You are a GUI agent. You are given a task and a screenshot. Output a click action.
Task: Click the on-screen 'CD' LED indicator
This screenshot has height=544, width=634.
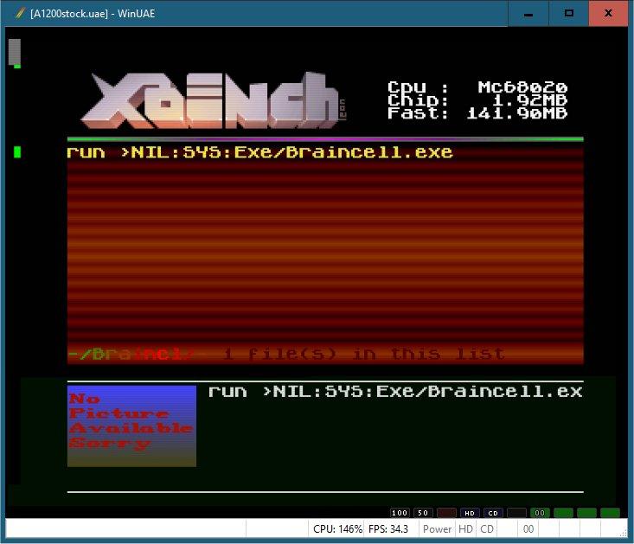pos(493,513)
